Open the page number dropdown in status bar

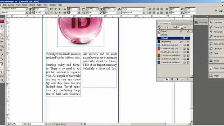click(x=45, y=124)
